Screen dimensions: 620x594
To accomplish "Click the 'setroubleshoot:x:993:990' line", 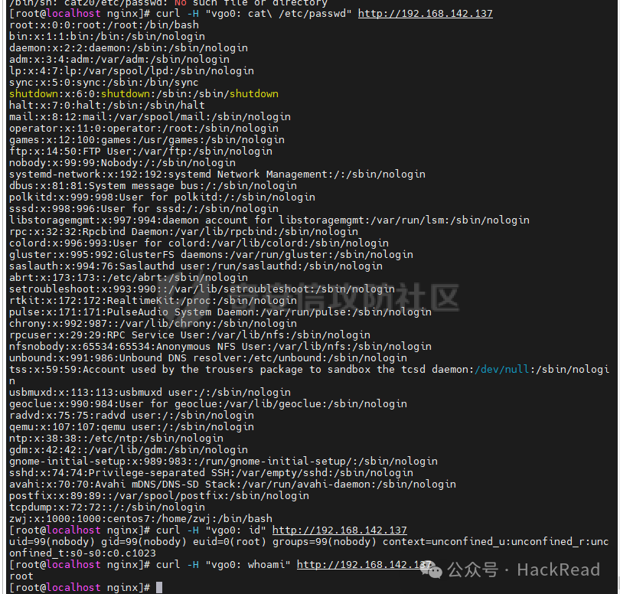I will tap(202, 289).
